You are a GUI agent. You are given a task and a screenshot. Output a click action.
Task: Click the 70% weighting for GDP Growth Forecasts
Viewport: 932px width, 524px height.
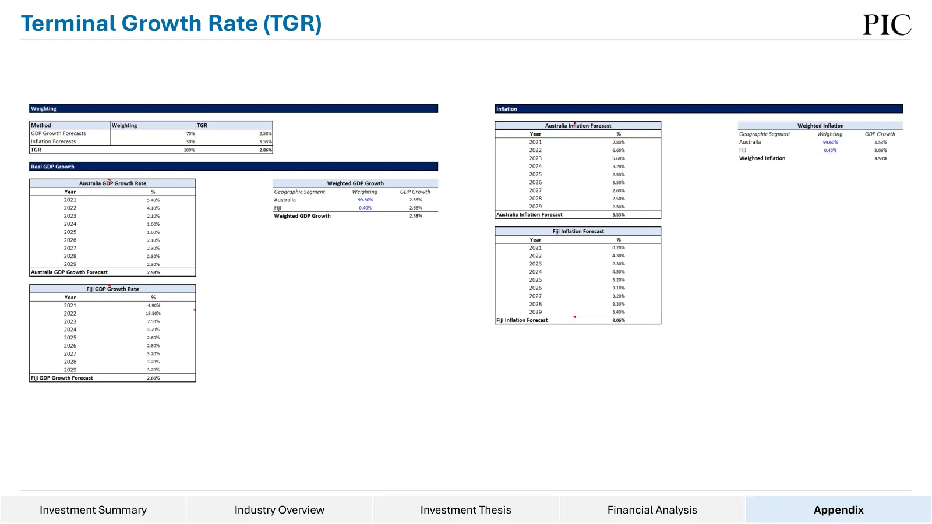coord(190,134)
